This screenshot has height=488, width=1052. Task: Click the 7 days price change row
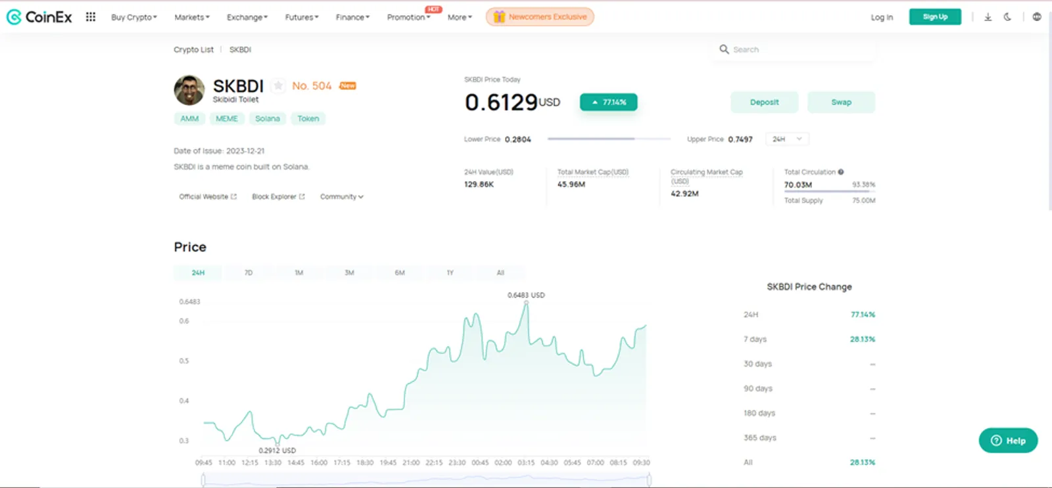809,340
